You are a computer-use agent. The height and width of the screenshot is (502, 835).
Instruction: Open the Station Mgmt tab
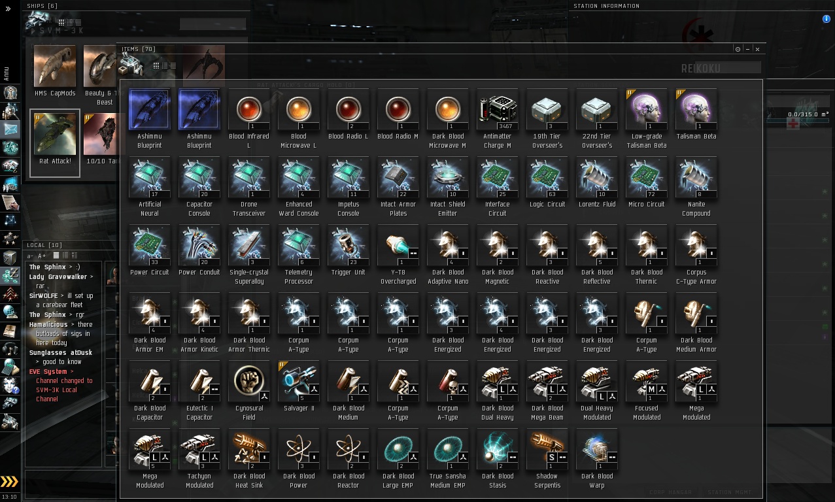(x=729, y=492)
